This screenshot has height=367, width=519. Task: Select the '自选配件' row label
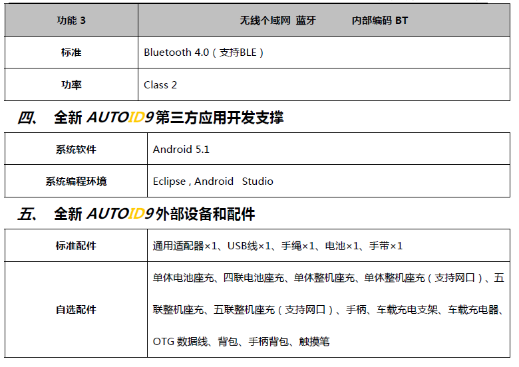click(x=76, y=309)
